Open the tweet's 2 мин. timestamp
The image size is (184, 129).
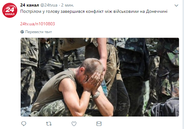coord(67,5)
